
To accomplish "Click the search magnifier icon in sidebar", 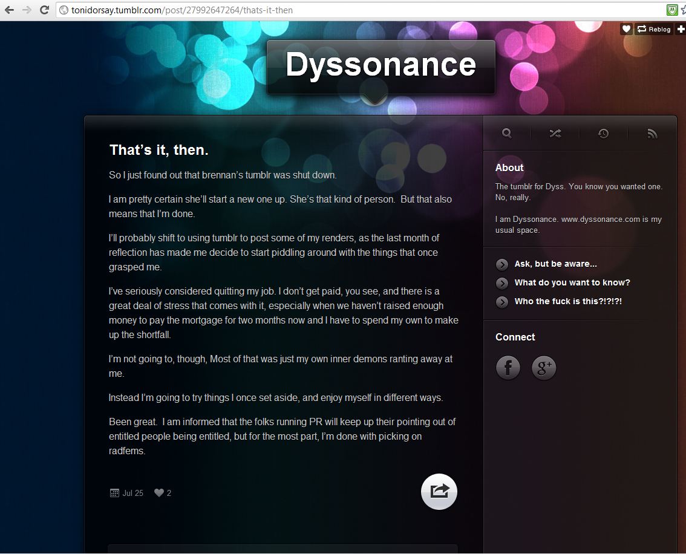I will tap(507, 134).
